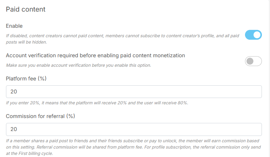270x157 pixels.
Task: Click the Enable setting label
Action: pyautogui.click(x=14, y=26)
